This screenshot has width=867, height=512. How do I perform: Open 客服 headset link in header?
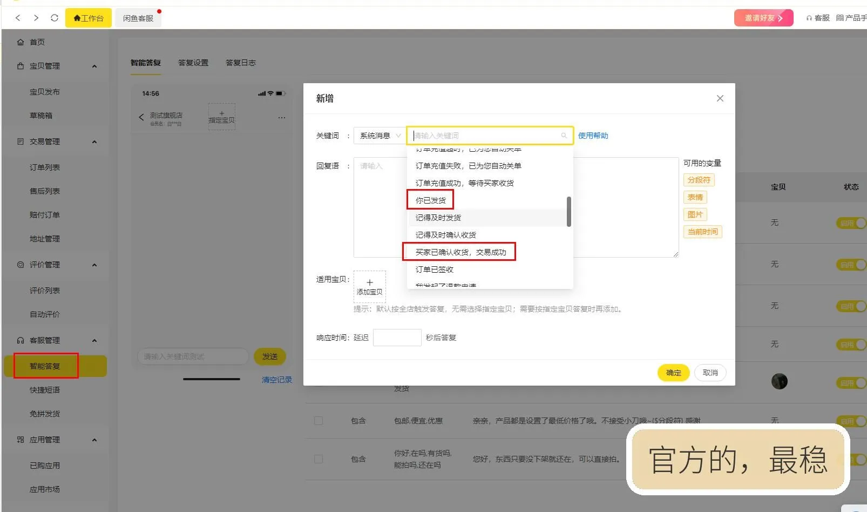point(818,18)
